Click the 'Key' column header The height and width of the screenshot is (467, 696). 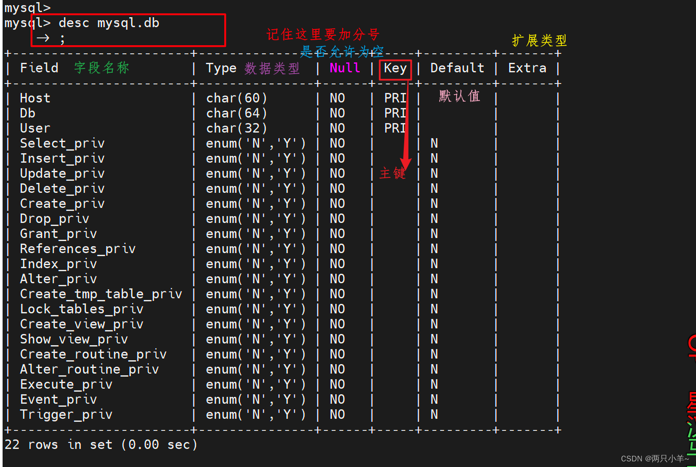tap(395, 68)
